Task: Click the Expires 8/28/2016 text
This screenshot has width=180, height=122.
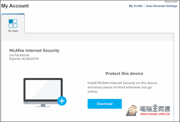Action: (x=24, y=59)
